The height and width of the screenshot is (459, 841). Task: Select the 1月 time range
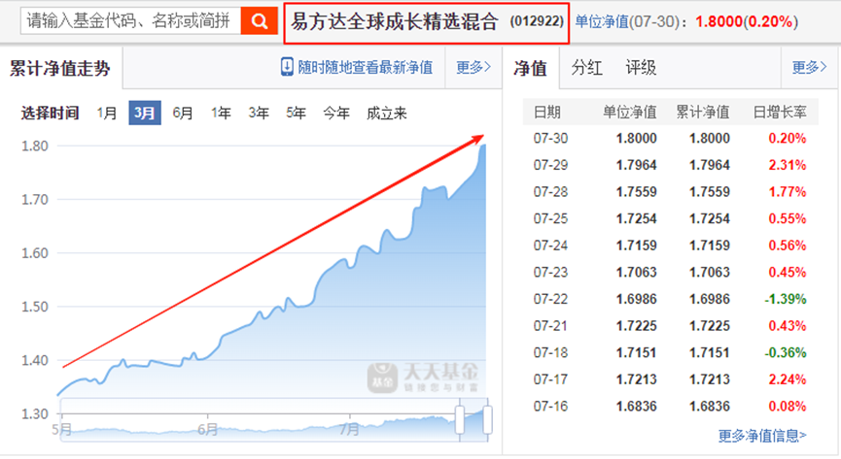point(107,113)
